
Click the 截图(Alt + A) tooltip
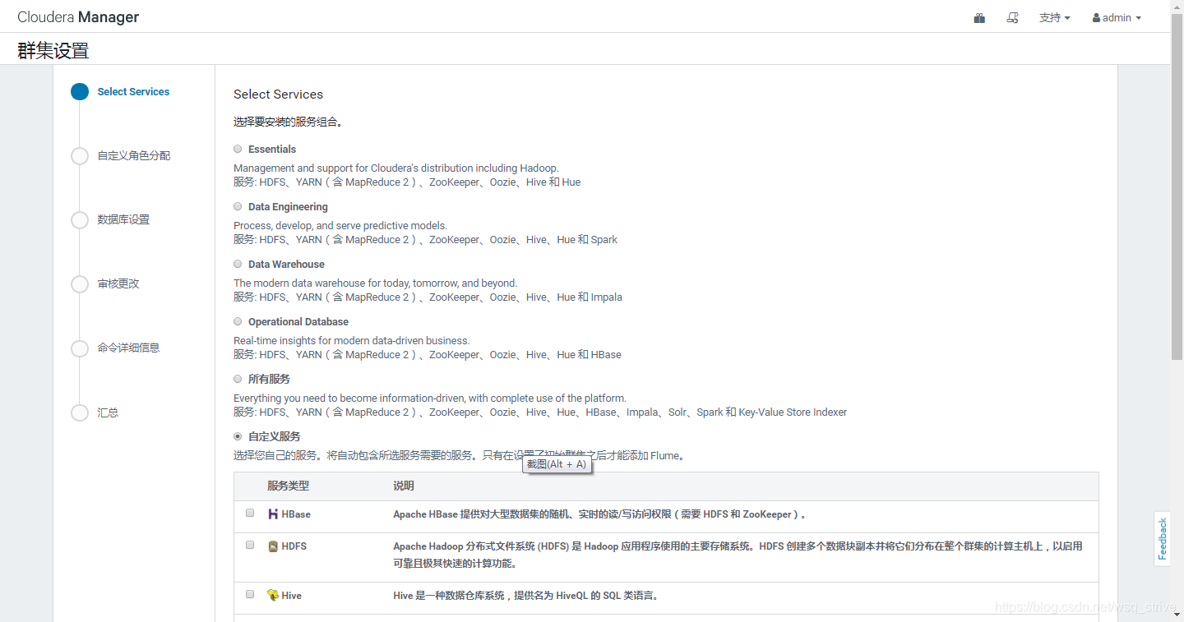(557, 464)
